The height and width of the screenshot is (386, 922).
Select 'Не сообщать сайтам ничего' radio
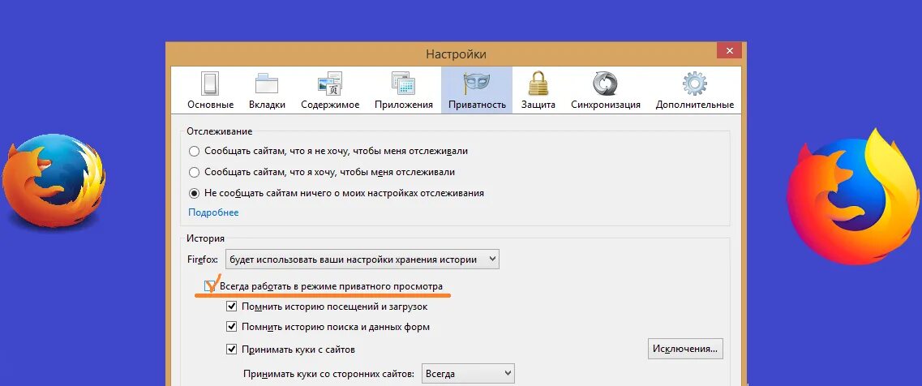[x=194, y=193]
